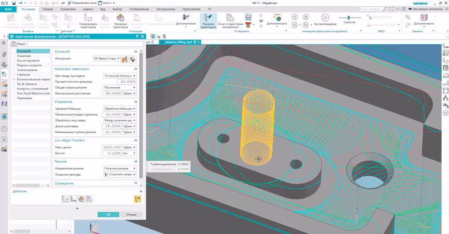
Task: Click Generate tool path in the ribbon
Action: [88, 21]
